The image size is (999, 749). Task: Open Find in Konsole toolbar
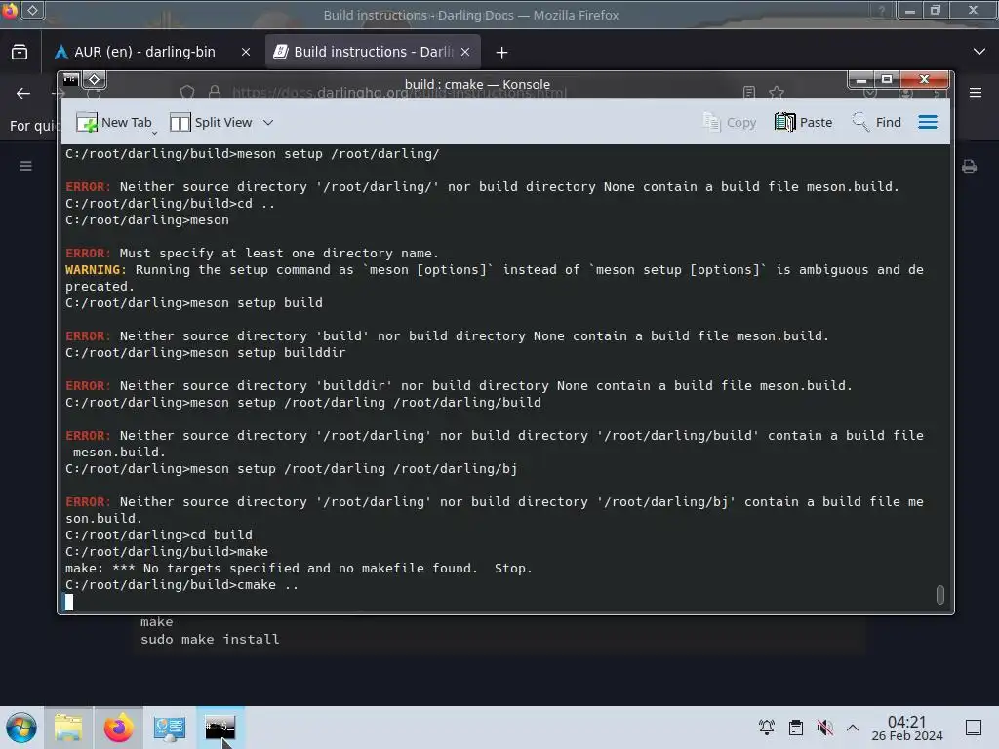pos(876,122)
